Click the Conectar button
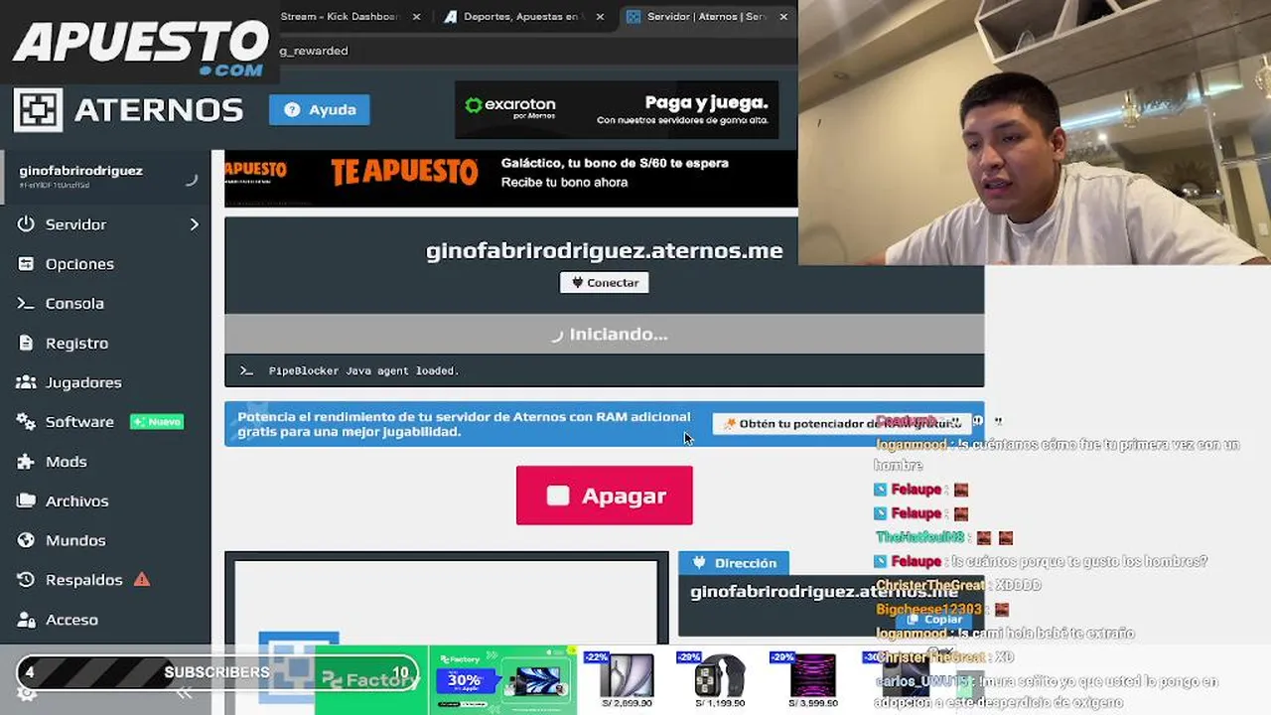Image resolution: width=1271 pixels, height=715 pixels. 604,283
